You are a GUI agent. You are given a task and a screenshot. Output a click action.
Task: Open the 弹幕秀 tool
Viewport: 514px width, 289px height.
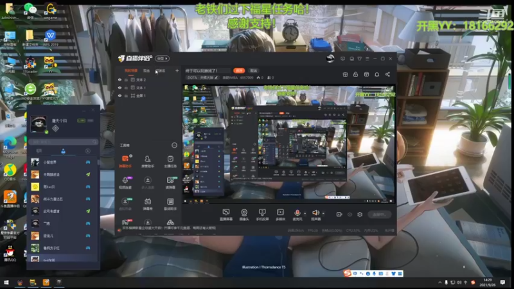(x=148, y=204)
